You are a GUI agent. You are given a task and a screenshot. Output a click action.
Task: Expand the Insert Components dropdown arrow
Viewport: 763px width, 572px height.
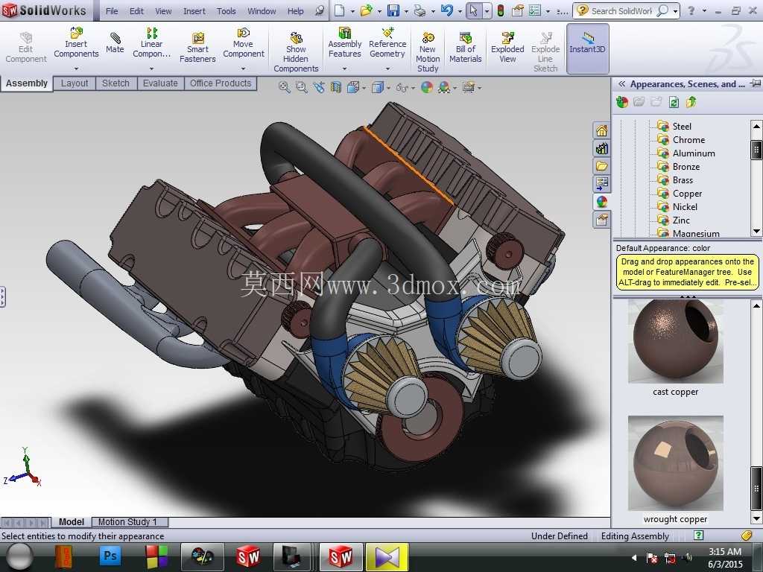point(76,69)
